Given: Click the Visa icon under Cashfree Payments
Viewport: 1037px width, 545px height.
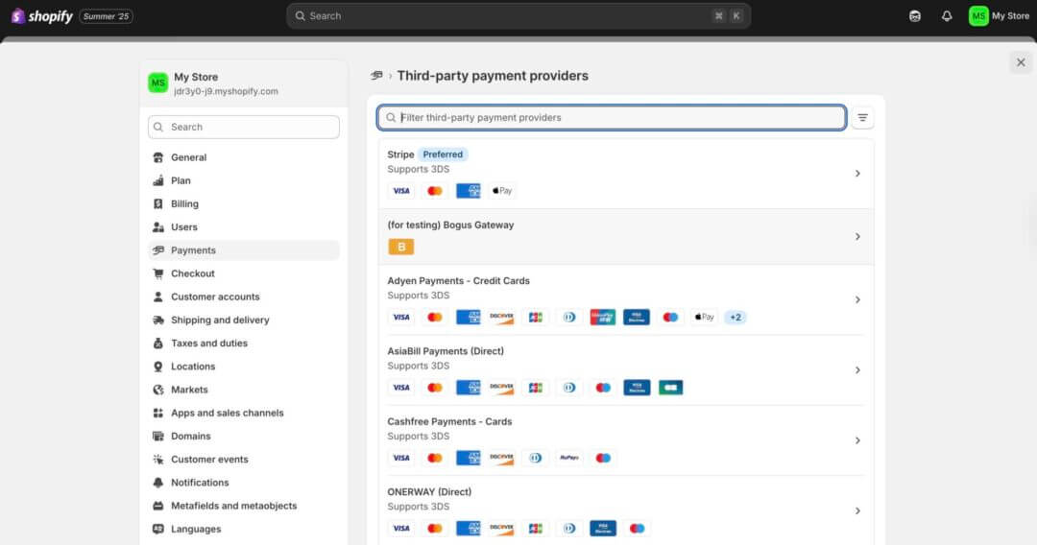Looking at the screenshot, I should tap(400, 458).
